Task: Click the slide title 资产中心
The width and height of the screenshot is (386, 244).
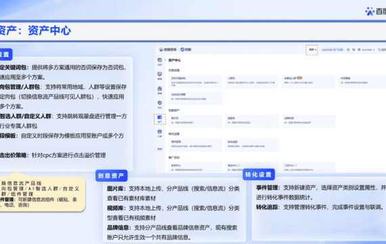Action: tap(49, 30)
